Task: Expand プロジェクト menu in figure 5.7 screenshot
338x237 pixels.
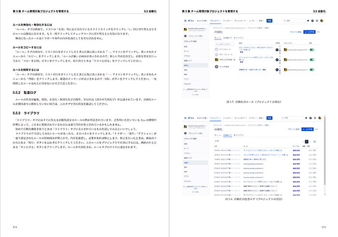Action: point(215,21)
